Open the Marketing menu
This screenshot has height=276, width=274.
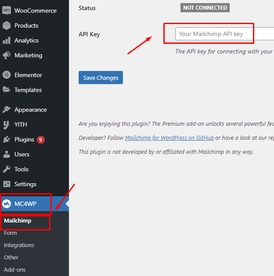[x=34, y=55]
